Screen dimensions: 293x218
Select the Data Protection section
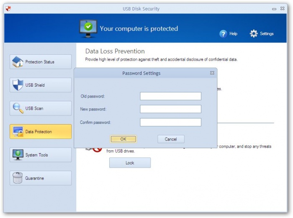pyautogui.click(x=41, y=131)
